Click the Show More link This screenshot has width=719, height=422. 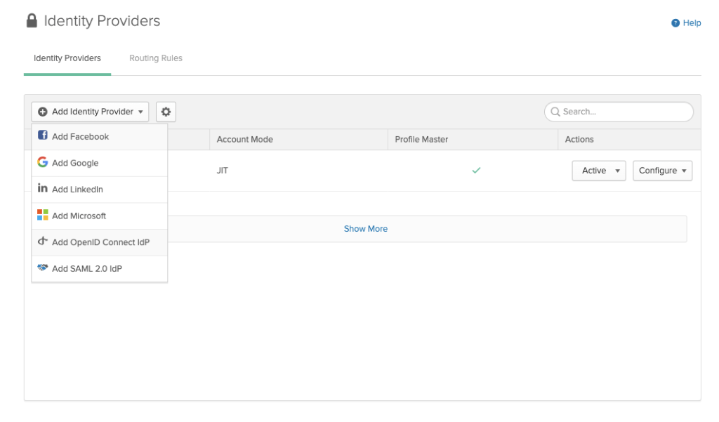coord(365,229)
